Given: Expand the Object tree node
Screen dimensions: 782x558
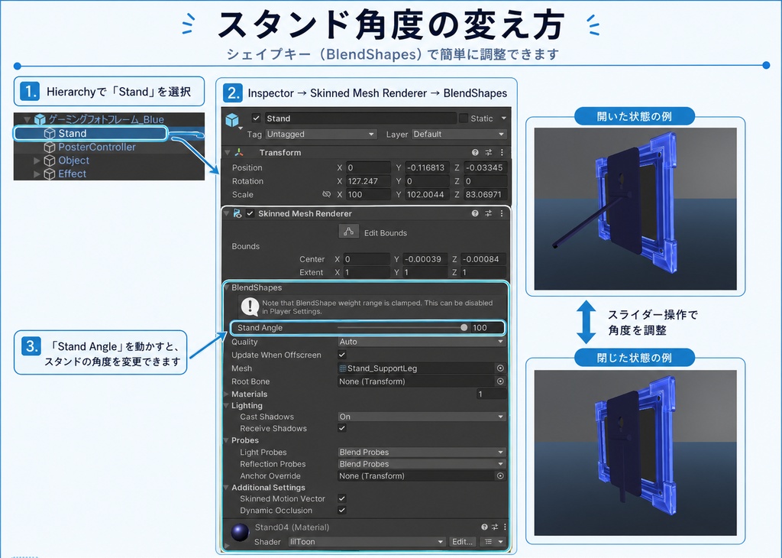Looking at the screenshot, I should coord(37,161).
